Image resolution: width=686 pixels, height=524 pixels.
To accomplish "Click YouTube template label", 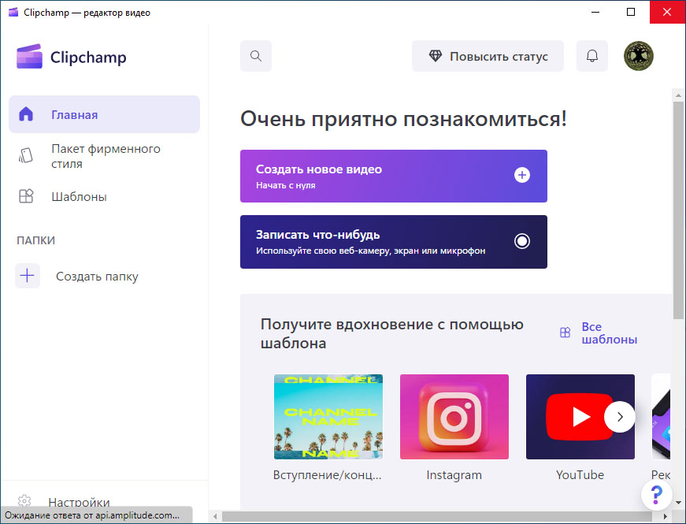I will 580,475.
